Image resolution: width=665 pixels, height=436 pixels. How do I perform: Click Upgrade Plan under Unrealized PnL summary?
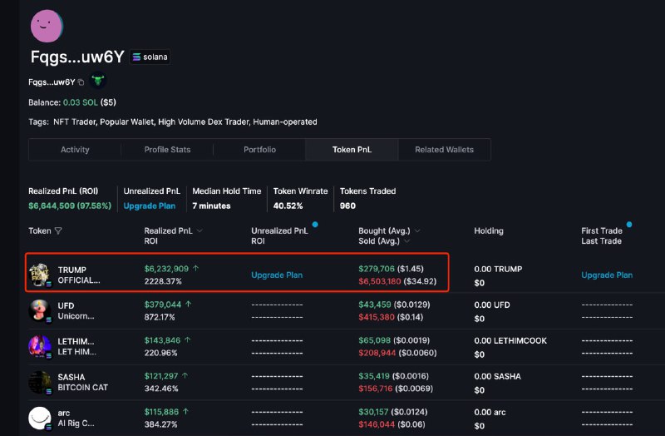[150, 206]
